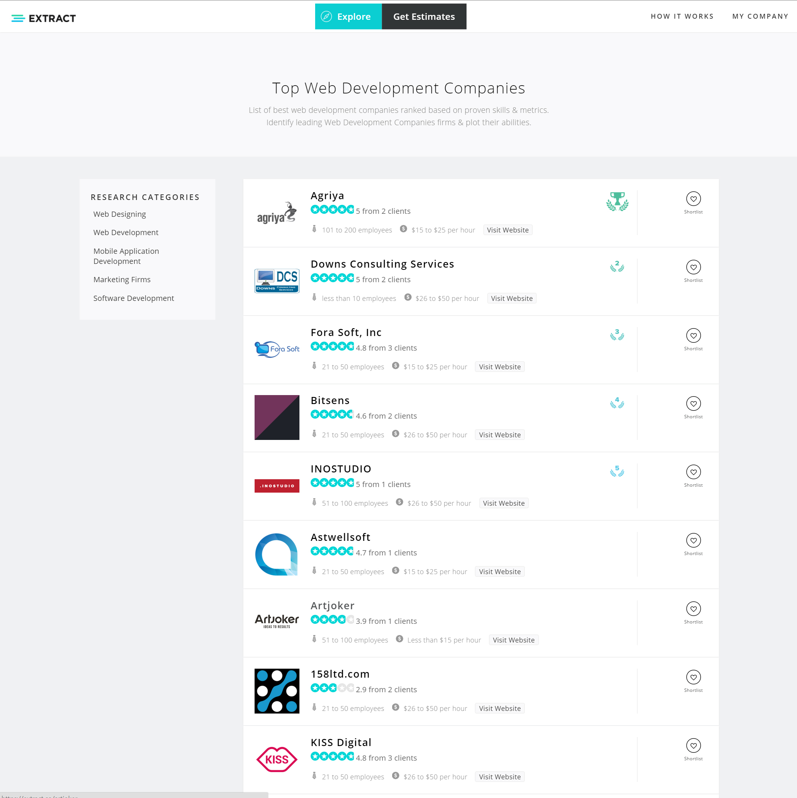Shortlist INOSTUDIO heart icon
The width and height of the screenshot is (797, 798).
tap(693, 472)
